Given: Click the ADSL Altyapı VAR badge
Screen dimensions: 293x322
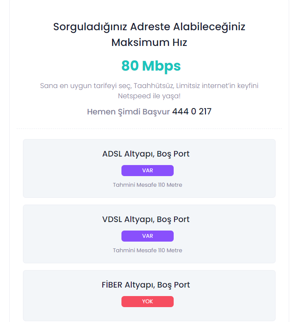Looking at the screenshot, I should click(x=147, y=171).
